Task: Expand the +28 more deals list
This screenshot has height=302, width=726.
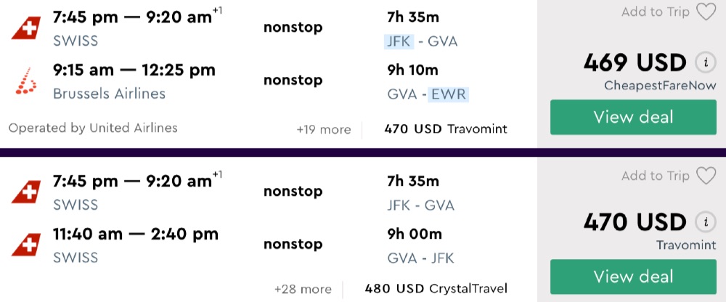Action: pyautogui.click(x=303, y=289)
